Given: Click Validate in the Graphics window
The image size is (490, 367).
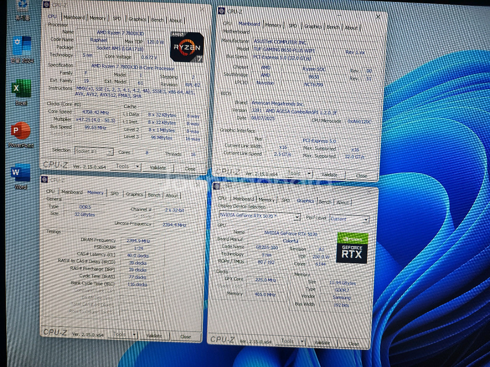Looking at the screenshot, I should [x=322, y=343].
